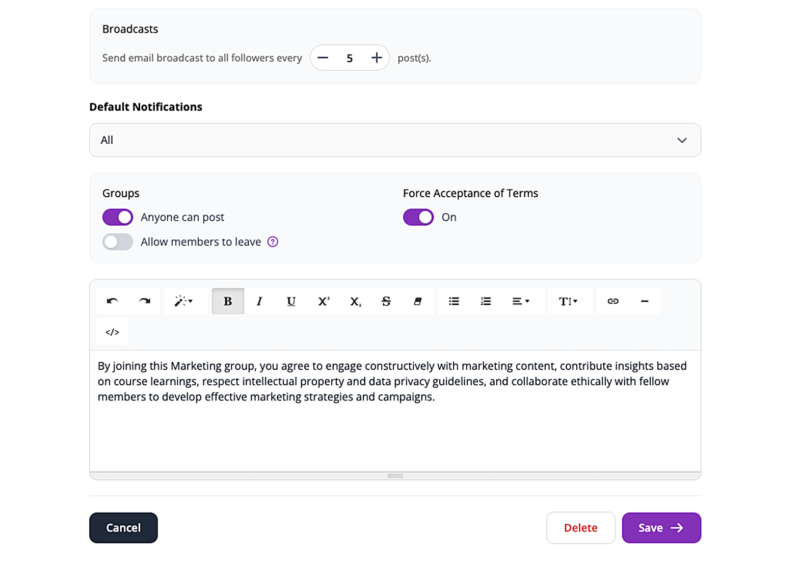The width and height of the screenshot is (799, 561).
Task: Open the Default Notifications dropdown
Action: point(395,140)
